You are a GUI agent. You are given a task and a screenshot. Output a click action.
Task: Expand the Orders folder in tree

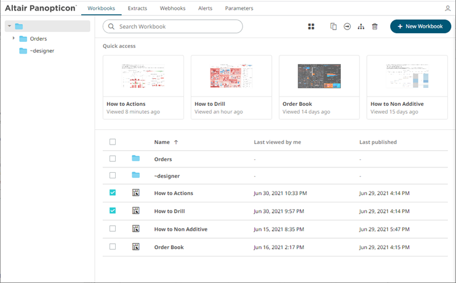(x=14, y=39)
